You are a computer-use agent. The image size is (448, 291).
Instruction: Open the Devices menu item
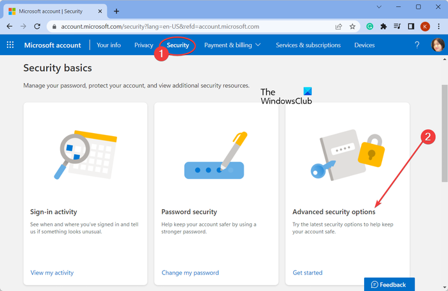point(364,45)
